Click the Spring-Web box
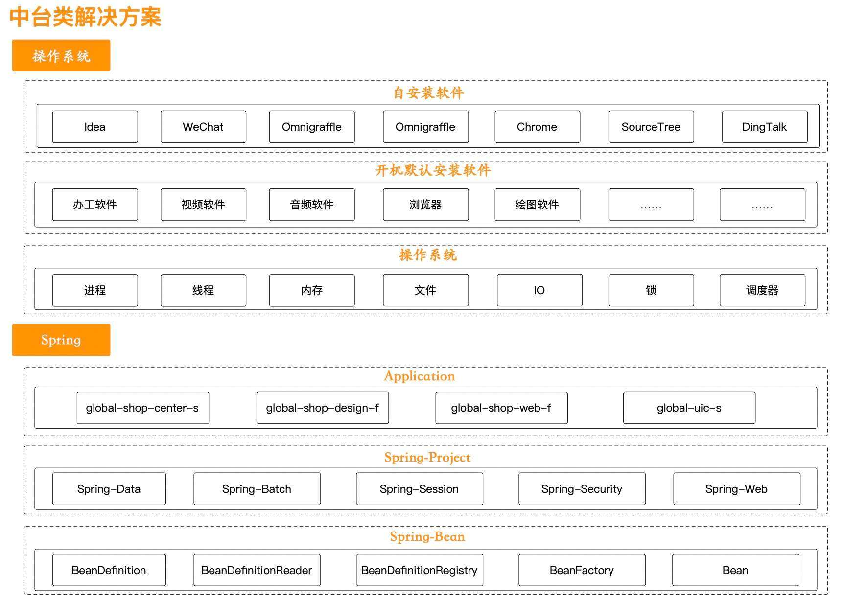 click(737, 489)
